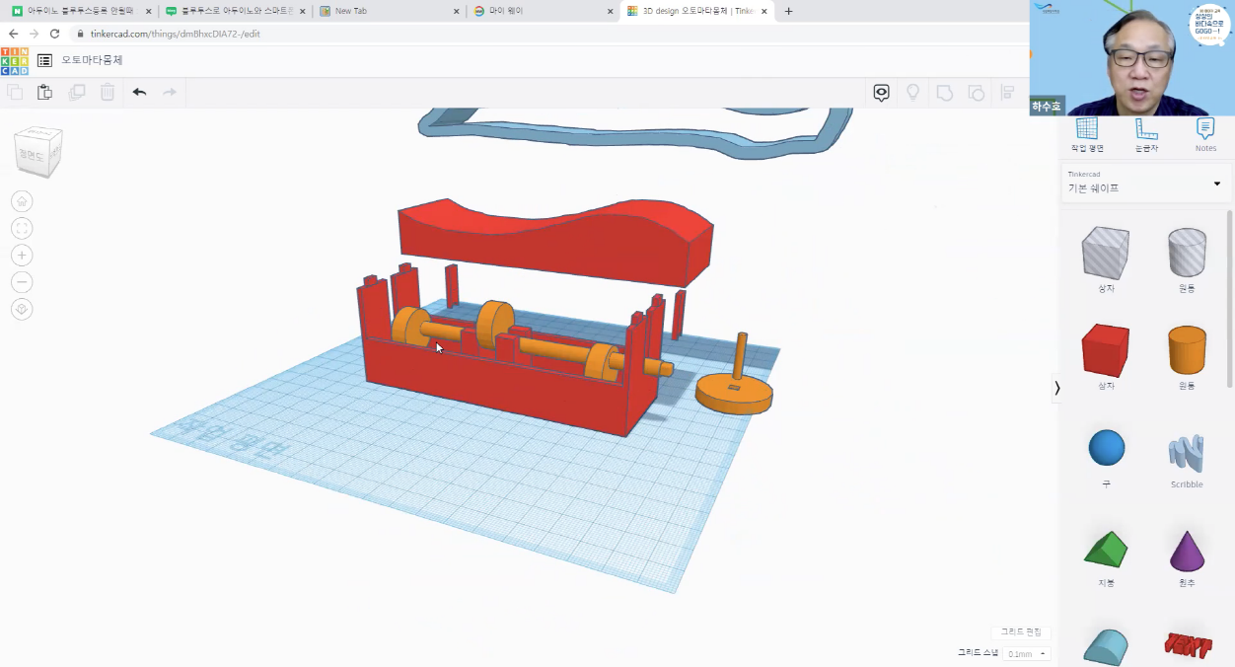Screen dimensions: 1235x667
Task: Pick the red box shape
Action: 1105,350
